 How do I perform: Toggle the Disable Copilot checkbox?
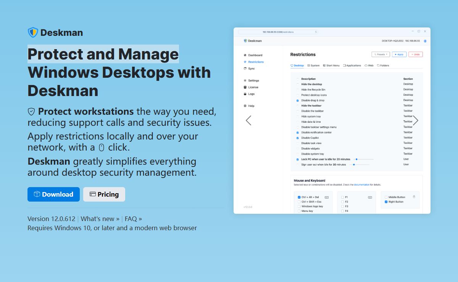tap(298, 138)
